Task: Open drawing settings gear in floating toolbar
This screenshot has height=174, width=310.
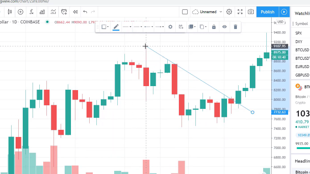Action: 170,27
